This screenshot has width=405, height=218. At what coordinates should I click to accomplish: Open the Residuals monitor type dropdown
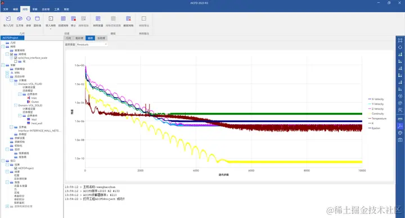pos(92,44)
